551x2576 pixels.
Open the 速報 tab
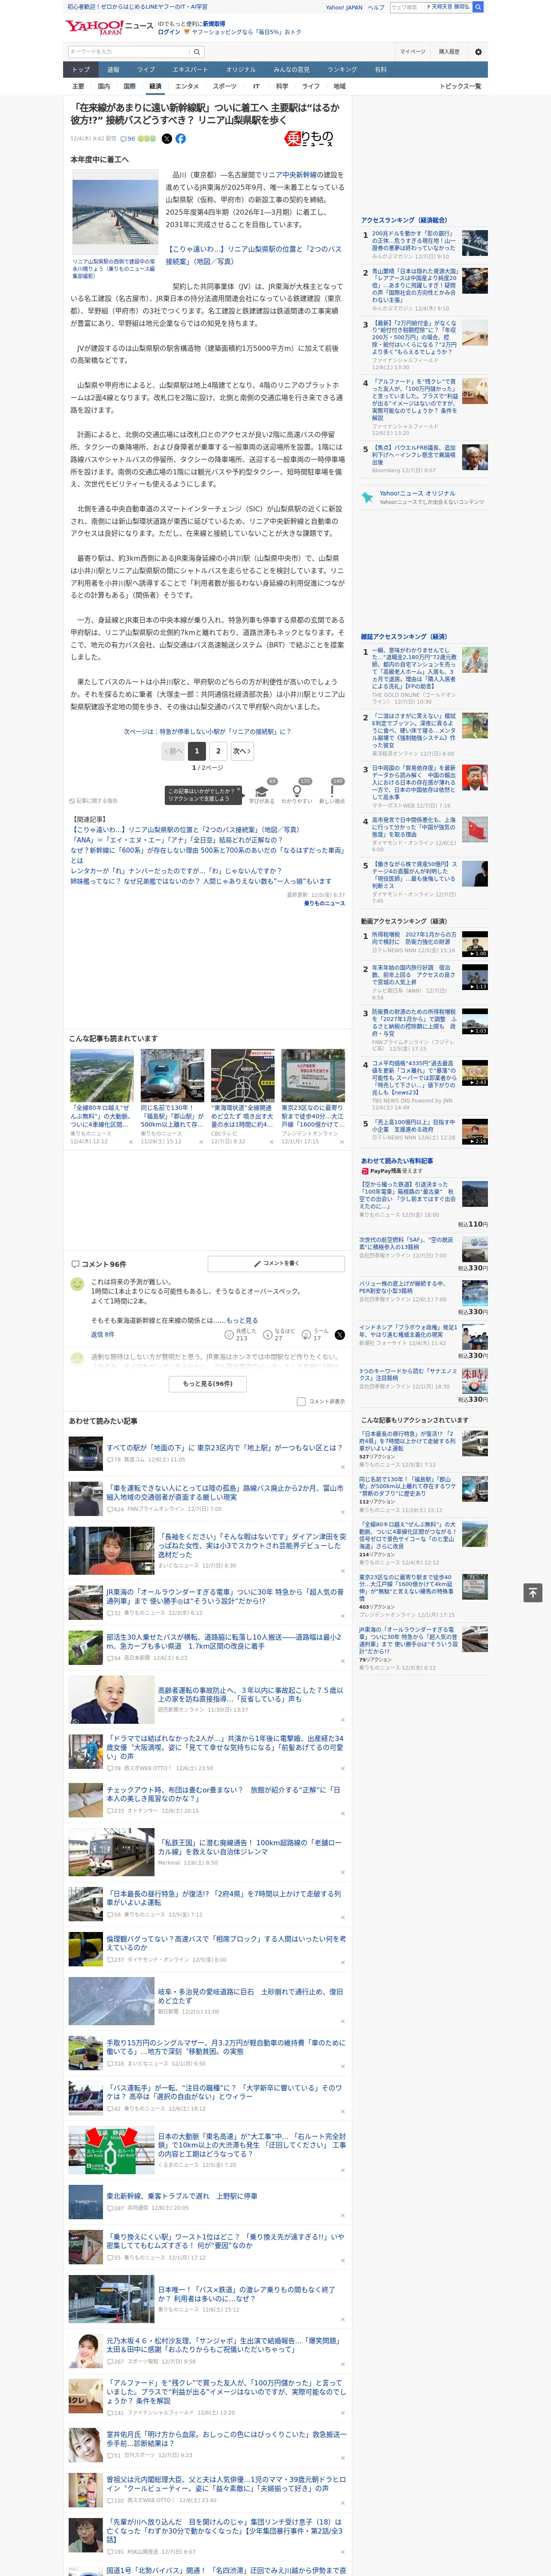click(113, 69)
